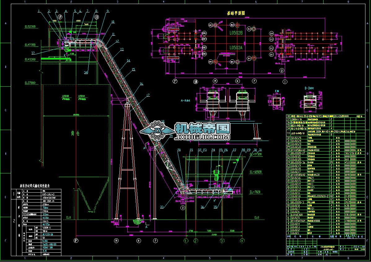Click the SDJ12.19 code in parts list
371x262 pixels.
click(x=296, y=165)
